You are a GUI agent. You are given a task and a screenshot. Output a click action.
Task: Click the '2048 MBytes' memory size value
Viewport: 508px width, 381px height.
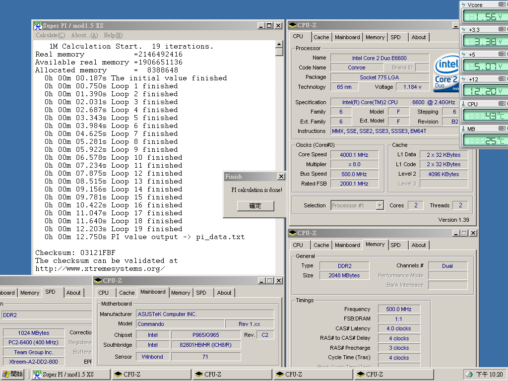point(344,275)
